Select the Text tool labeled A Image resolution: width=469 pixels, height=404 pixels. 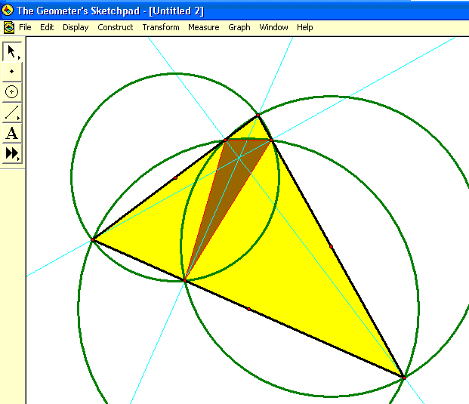tap(12, 134)
